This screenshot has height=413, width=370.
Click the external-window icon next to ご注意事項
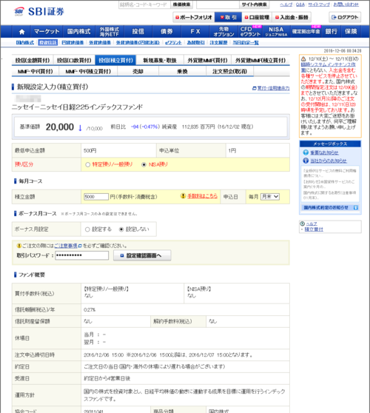(x=80, y=246)
